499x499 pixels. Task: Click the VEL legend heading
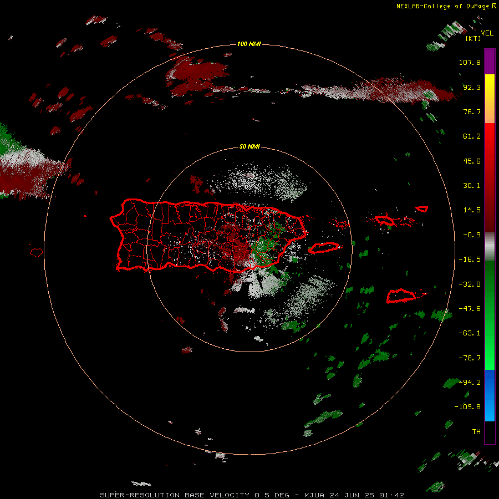point(487,33)
